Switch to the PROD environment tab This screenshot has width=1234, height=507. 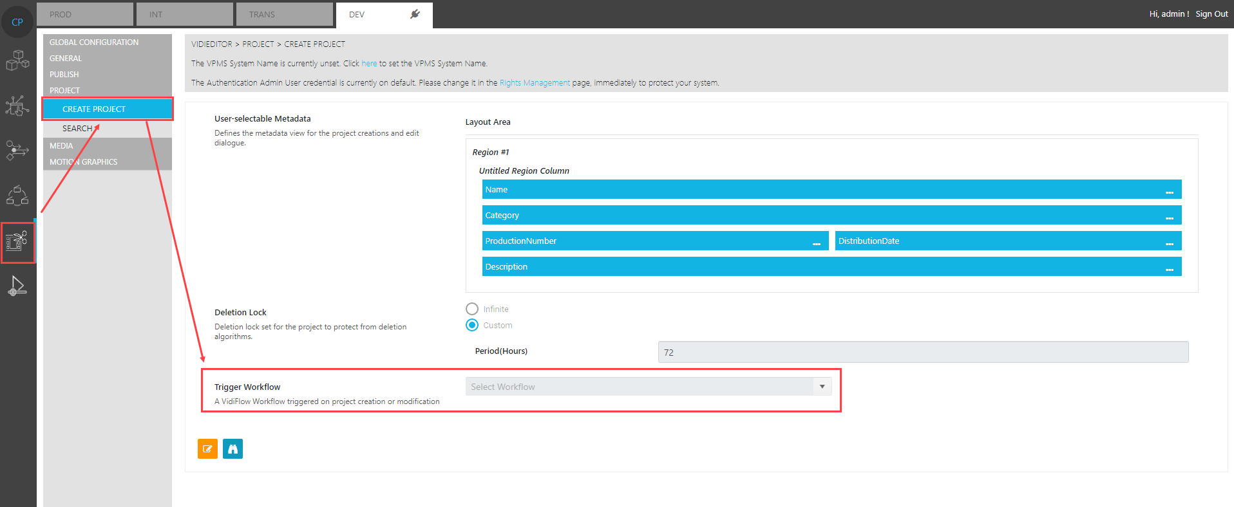point(85,14)
